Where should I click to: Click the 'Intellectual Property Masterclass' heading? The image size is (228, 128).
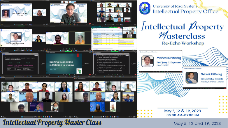tap(183, 31)
